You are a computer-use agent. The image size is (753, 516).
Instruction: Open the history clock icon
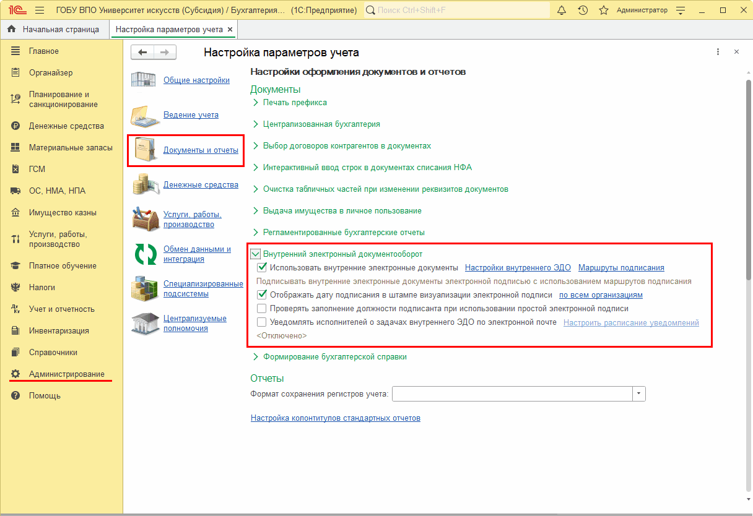pyautogui.click(x=583, y=11)
